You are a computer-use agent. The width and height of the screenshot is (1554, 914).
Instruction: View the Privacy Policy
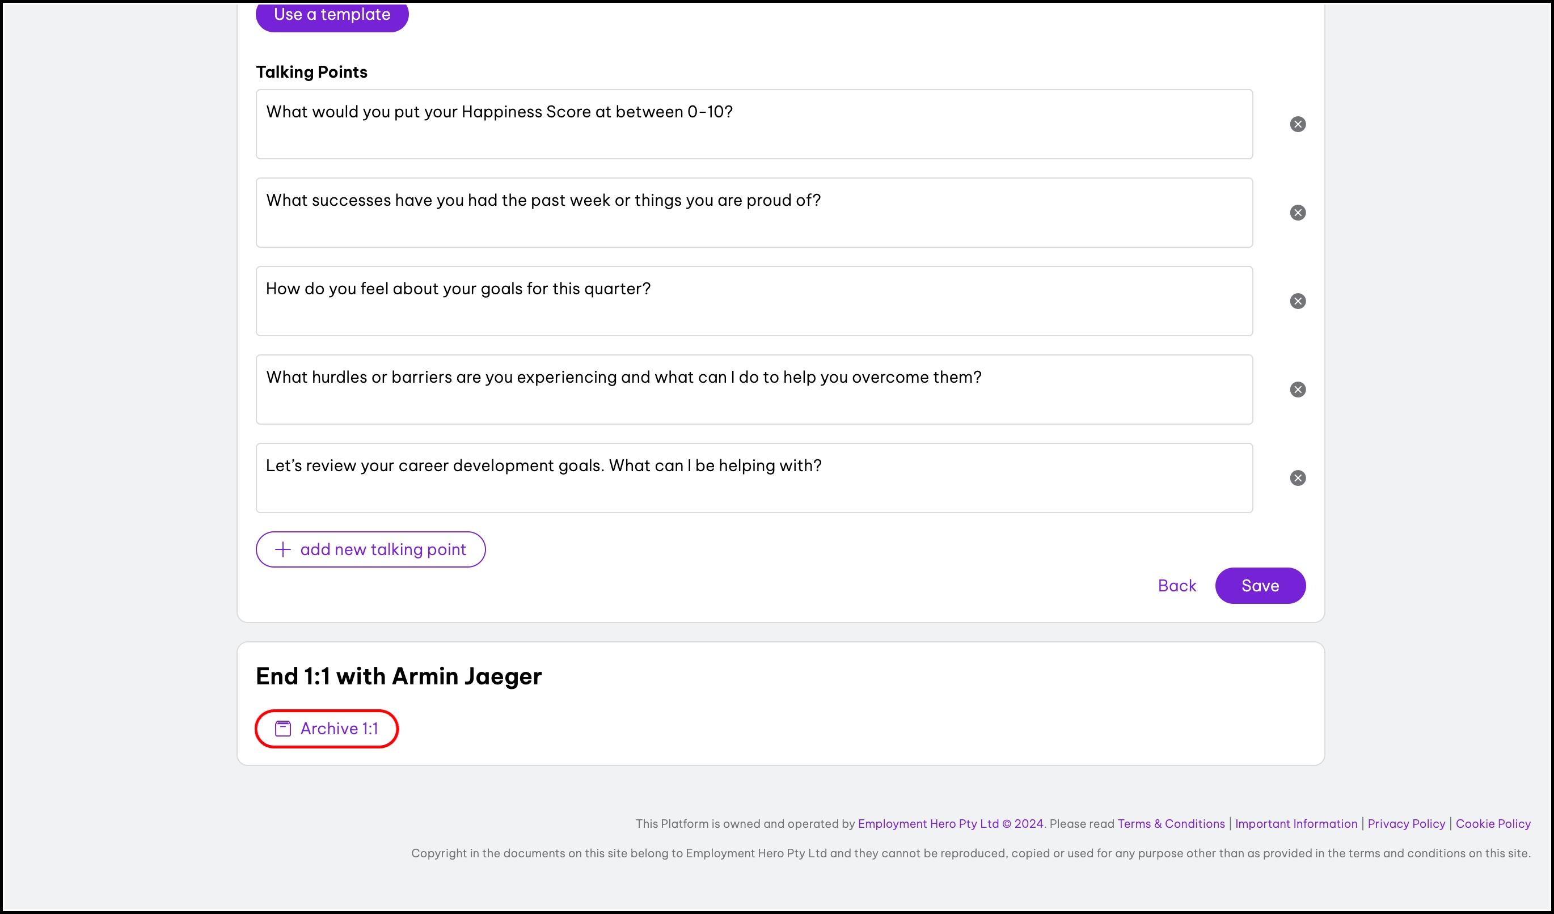(1406, 823)
